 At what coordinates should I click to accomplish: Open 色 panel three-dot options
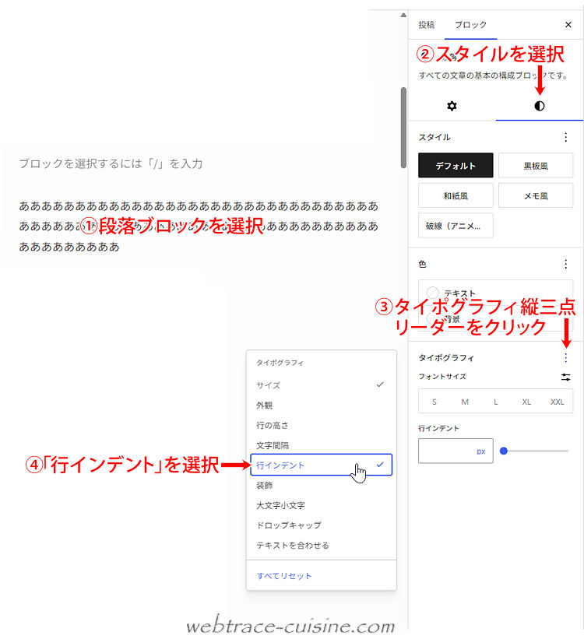coord(565,265)
